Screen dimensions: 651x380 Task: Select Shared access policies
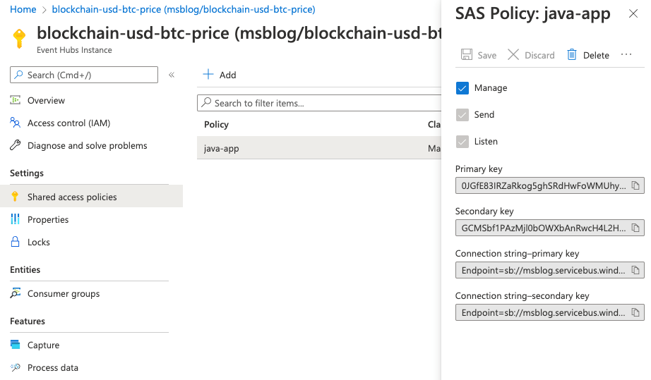click(91, 197)
